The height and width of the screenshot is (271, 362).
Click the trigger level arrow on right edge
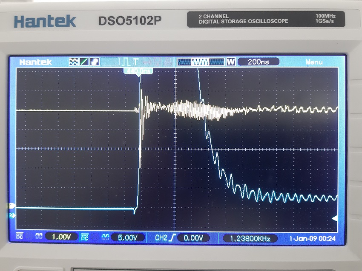335,218
